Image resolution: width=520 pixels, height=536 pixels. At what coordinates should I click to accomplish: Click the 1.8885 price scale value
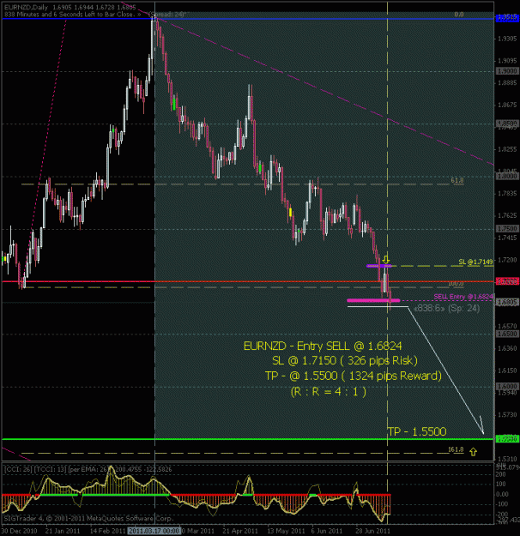point(507,82)
